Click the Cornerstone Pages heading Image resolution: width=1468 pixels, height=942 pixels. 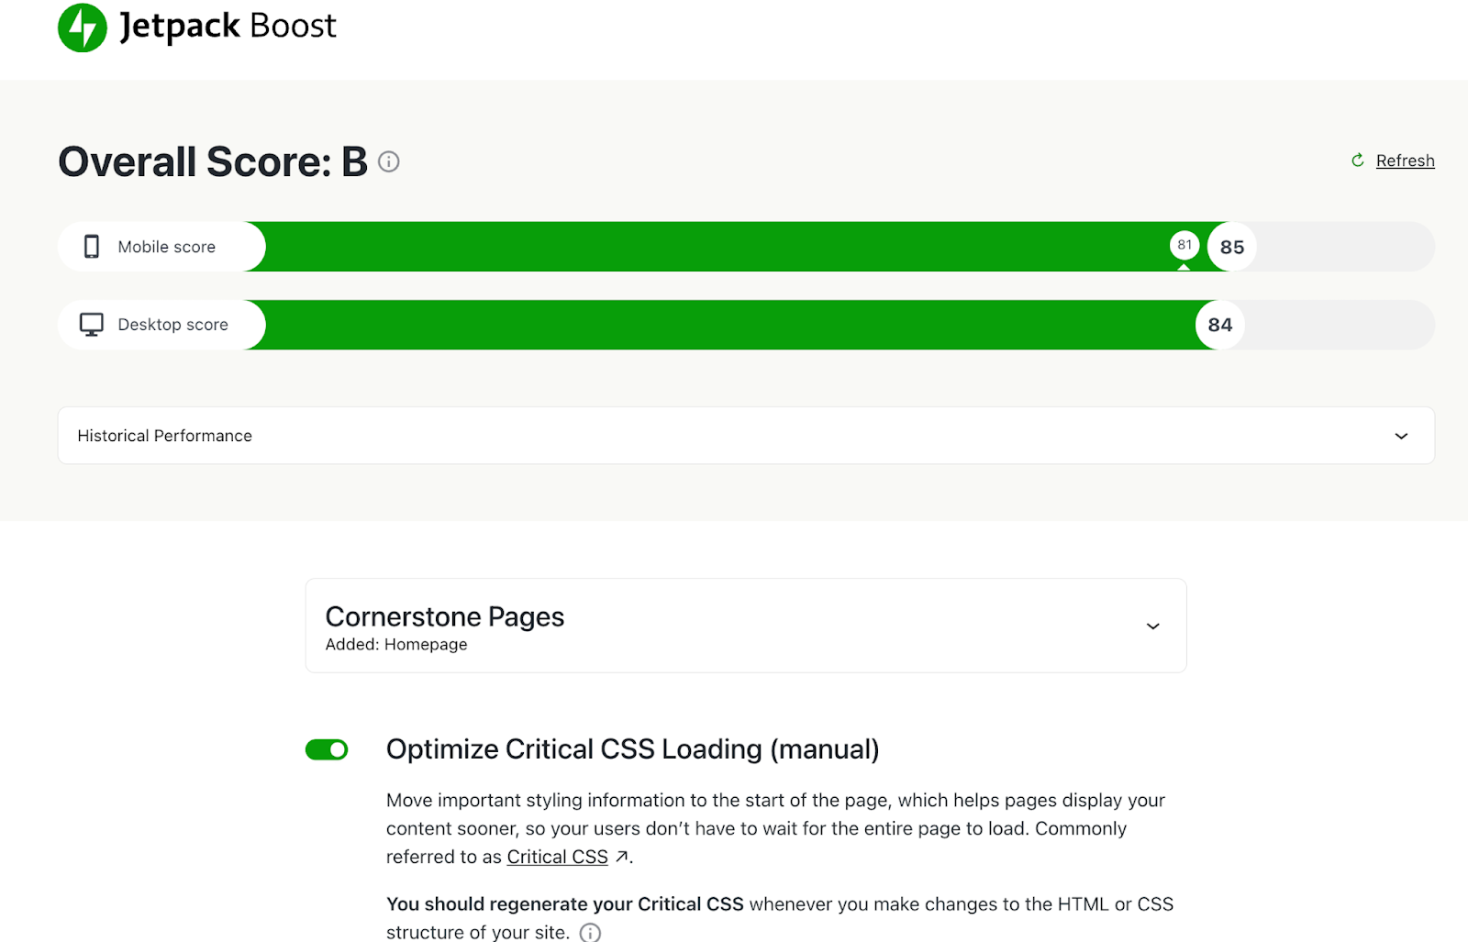444,616
